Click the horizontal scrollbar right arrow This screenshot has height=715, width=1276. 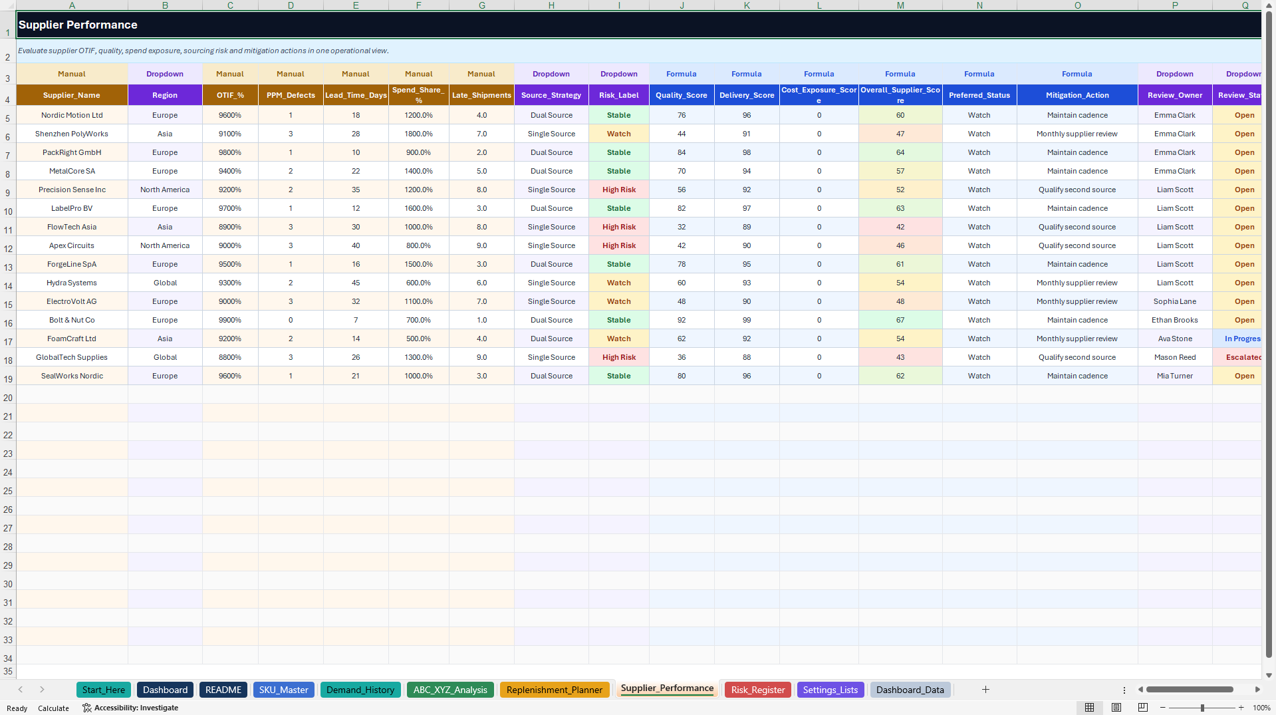coord(1257,690)
